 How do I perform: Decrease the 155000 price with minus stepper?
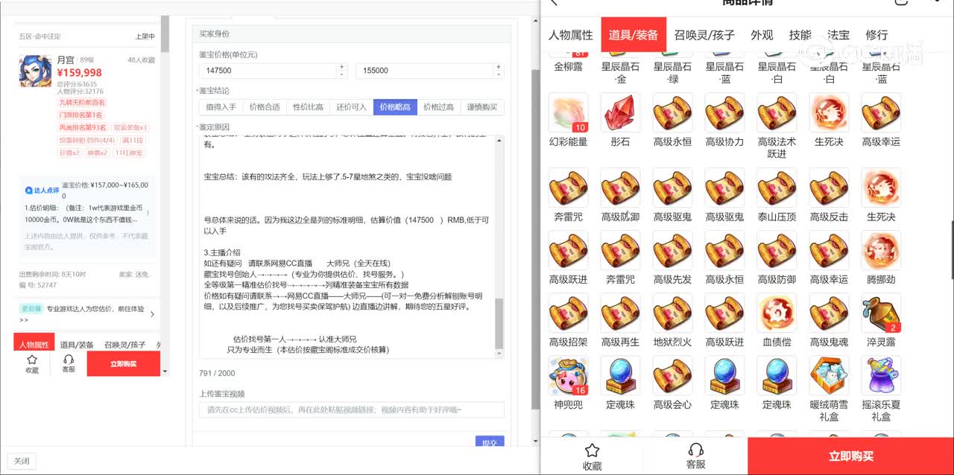[x=499, y=74]
